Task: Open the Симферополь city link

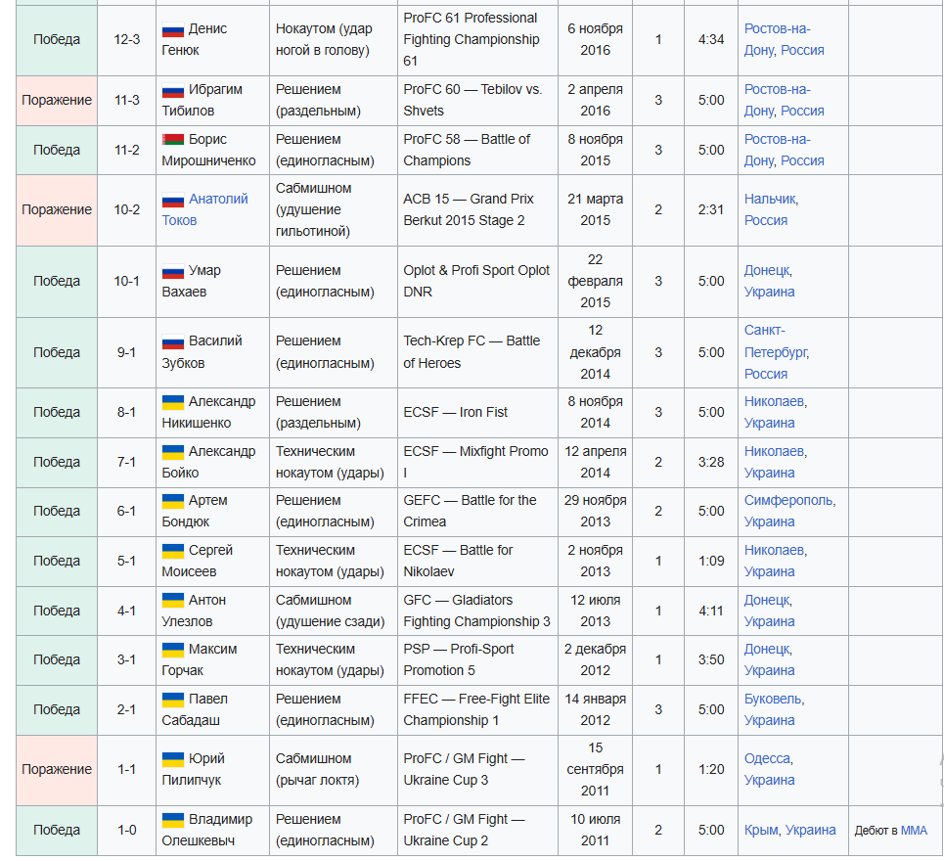Action: 788,500
